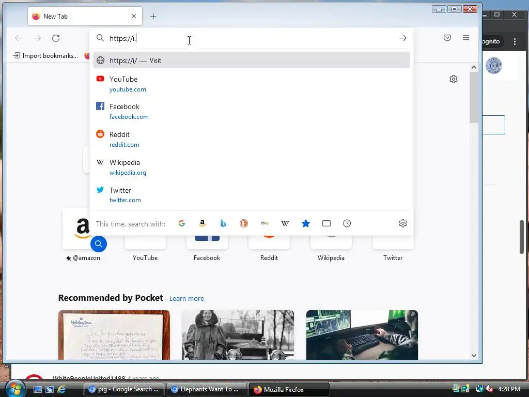Open Reddit top site tile
Image resolution: width=529 pixels, height=397 pixels.
[269, 248]
